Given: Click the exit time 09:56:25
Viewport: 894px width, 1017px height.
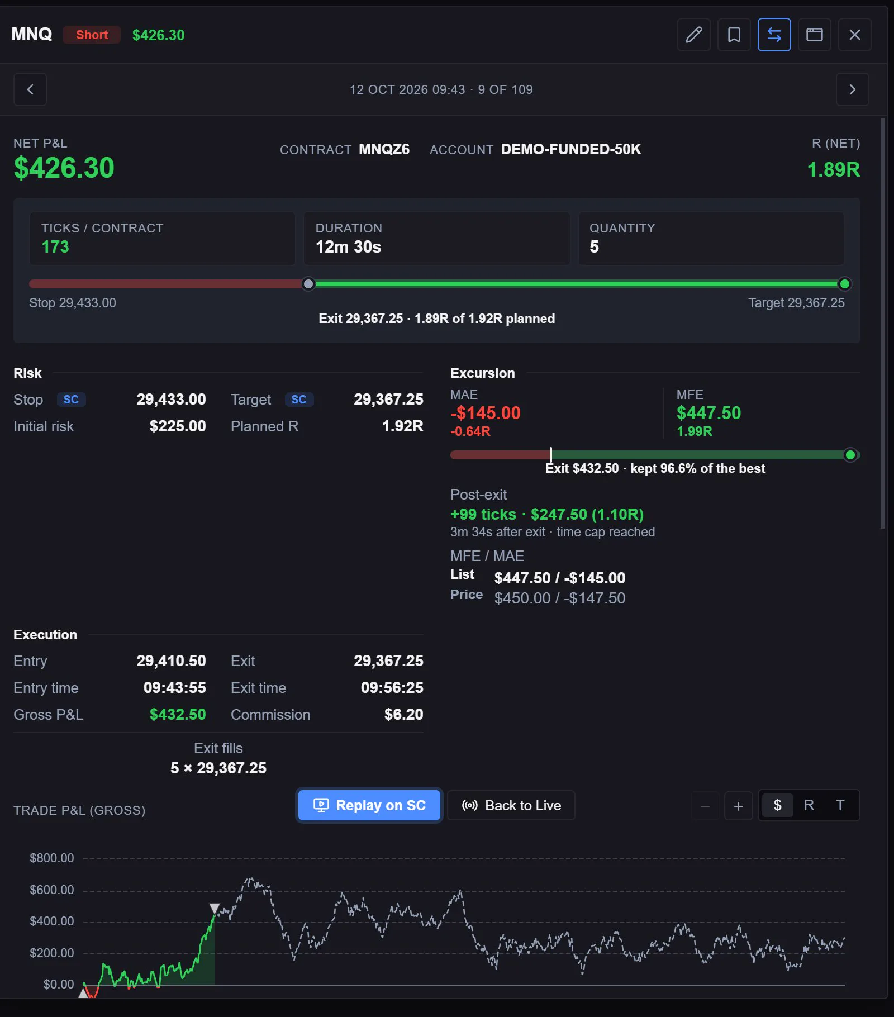Looking at the screenshot, I should (x=392, y=688).
